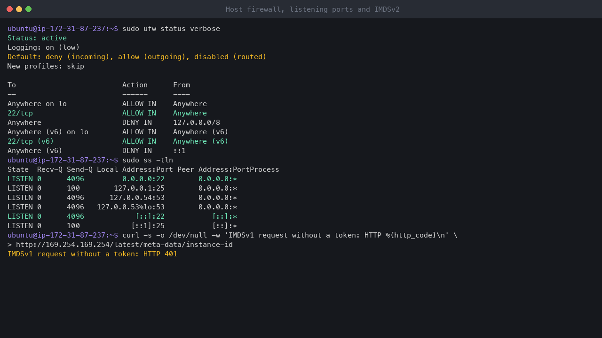
Task: Click the "127.0.0.53%lo:53" listening address
Action: pyautogui.click(x=131, y=207)
